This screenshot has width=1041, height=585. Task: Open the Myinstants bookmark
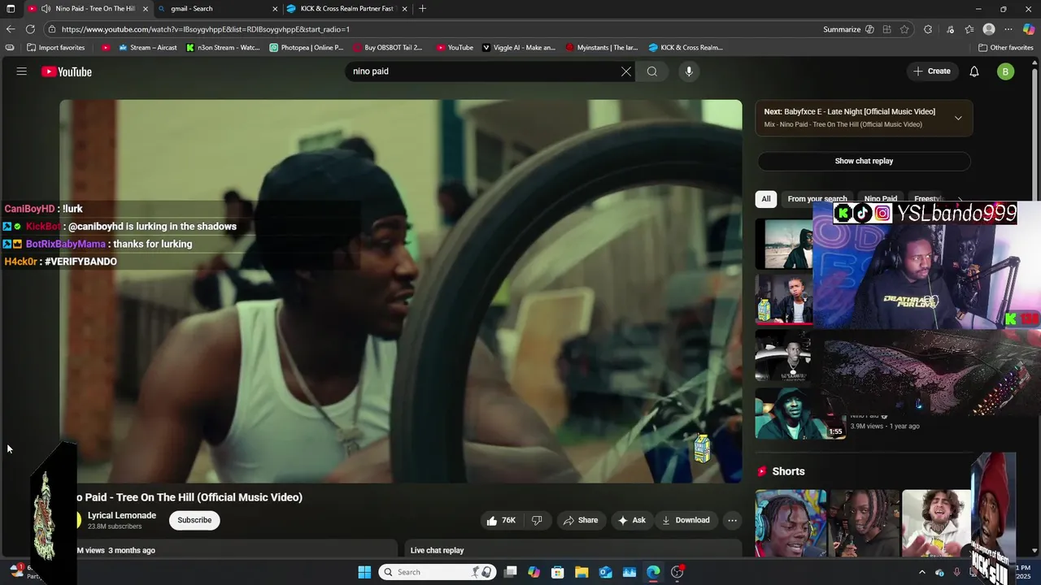pyautogui.click(x=602, y=47)
